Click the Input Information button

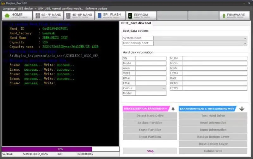213,130
